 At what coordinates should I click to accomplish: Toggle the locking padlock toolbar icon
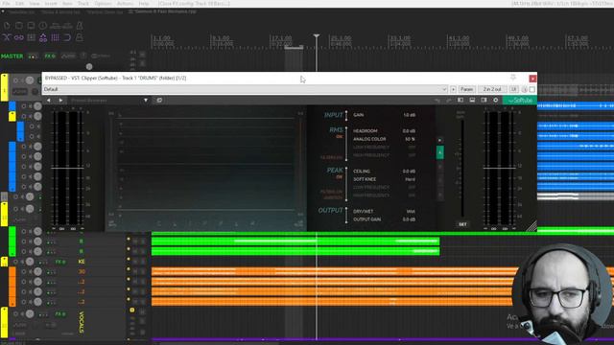[80, 37]
